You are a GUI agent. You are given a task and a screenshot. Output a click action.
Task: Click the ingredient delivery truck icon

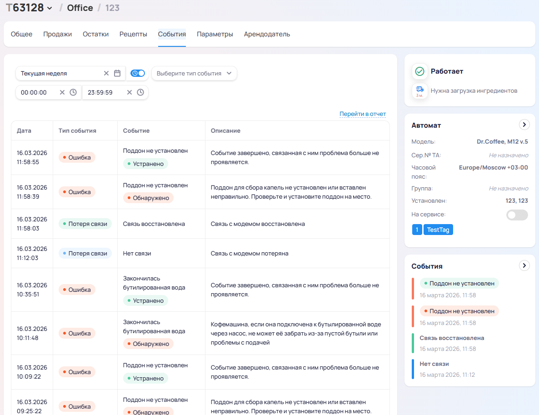click(419, 90)
